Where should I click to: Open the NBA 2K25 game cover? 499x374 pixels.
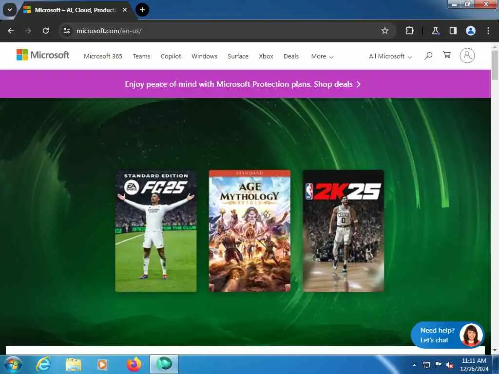[x=344, y=231]
